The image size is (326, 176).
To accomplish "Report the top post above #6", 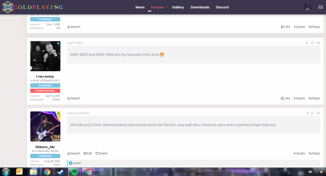I will point(74,27).
